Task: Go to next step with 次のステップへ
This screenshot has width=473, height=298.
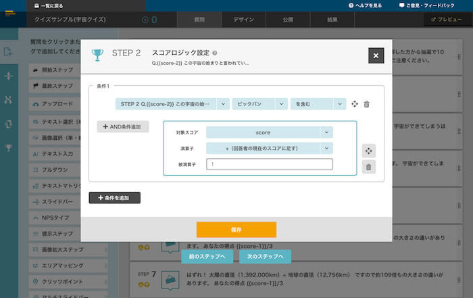Action: click(265, 257)
